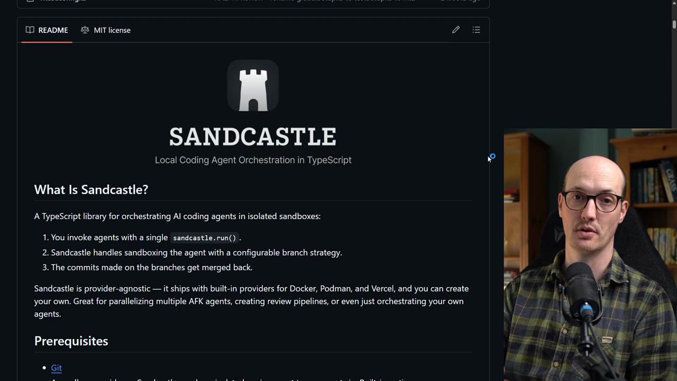Open the Git prerequisite link
The image size is (677, 381).
click(57, 368)
